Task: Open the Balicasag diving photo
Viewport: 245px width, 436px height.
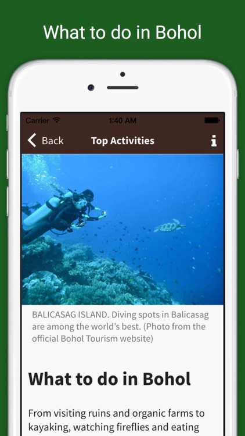Action: pos(123,230)
